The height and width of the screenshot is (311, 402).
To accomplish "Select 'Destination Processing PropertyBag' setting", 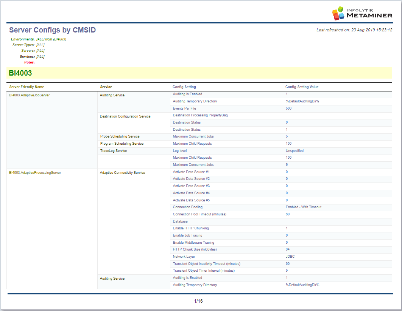I will [200, 115].
